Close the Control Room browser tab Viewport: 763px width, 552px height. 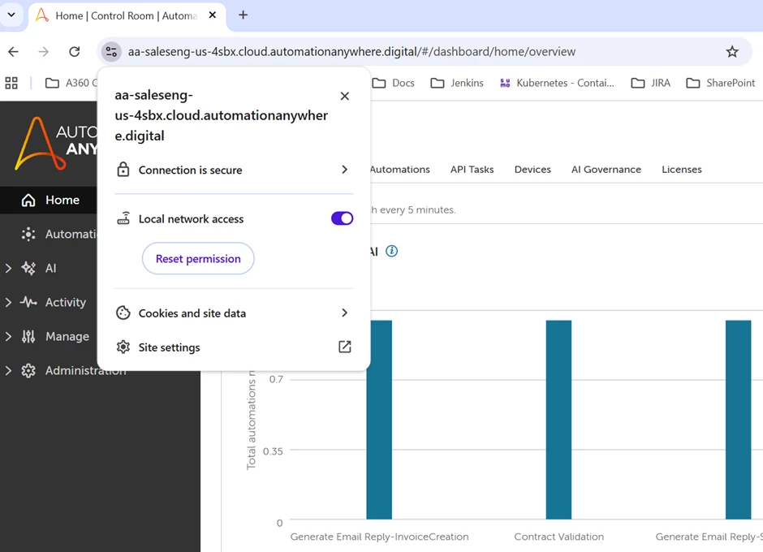click(x=212, y=15)
